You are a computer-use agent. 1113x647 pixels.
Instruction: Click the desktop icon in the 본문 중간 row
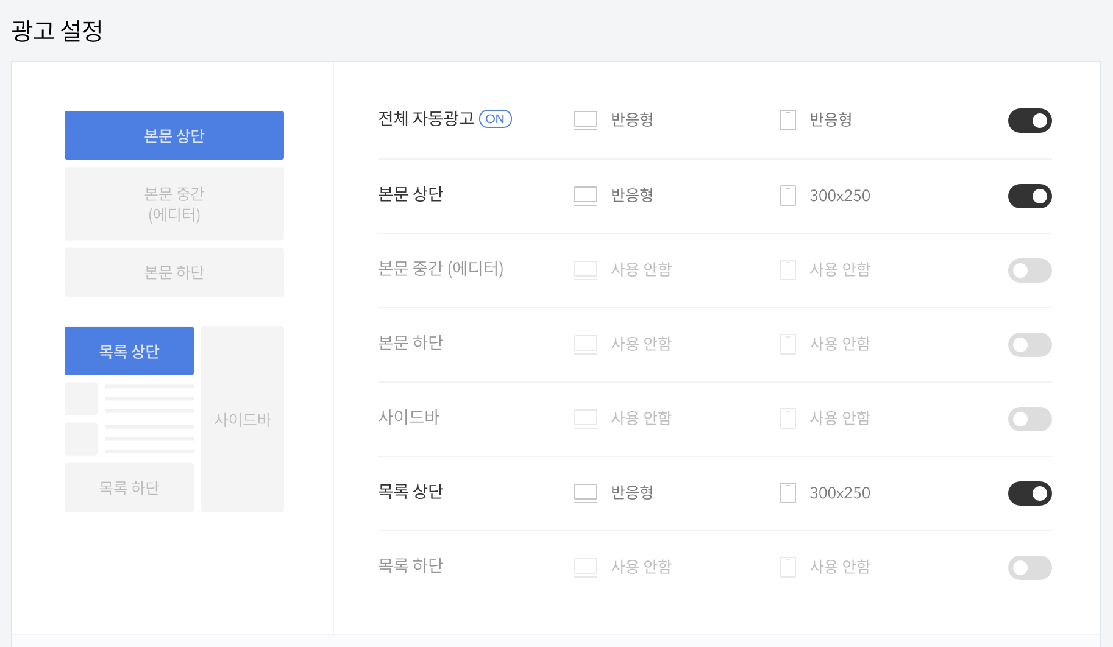585,270
